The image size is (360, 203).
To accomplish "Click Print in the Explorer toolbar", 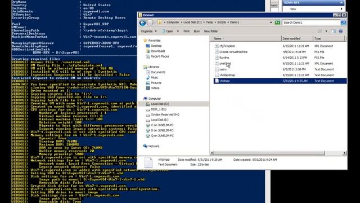I will (186, 31).
